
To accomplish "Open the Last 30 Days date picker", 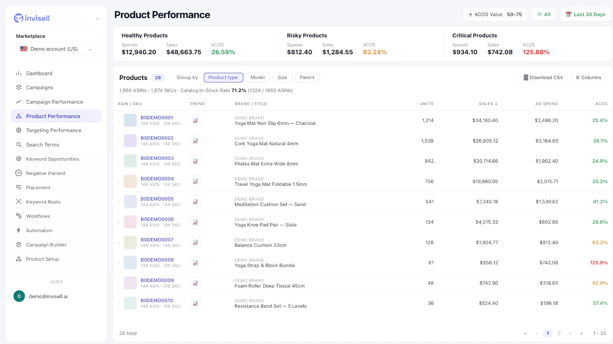I will (586, 14).
